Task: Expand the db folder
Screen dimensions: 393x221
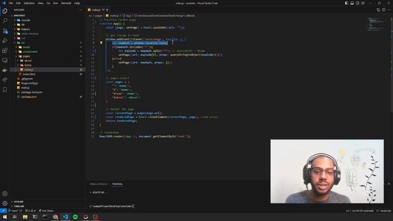Action: [x=23, y=25]
